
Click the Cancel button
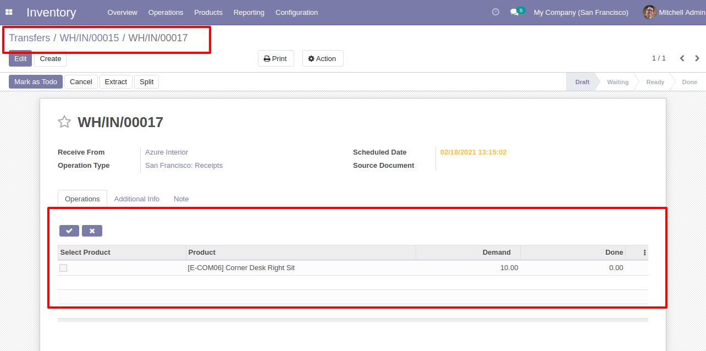[81, 82]
